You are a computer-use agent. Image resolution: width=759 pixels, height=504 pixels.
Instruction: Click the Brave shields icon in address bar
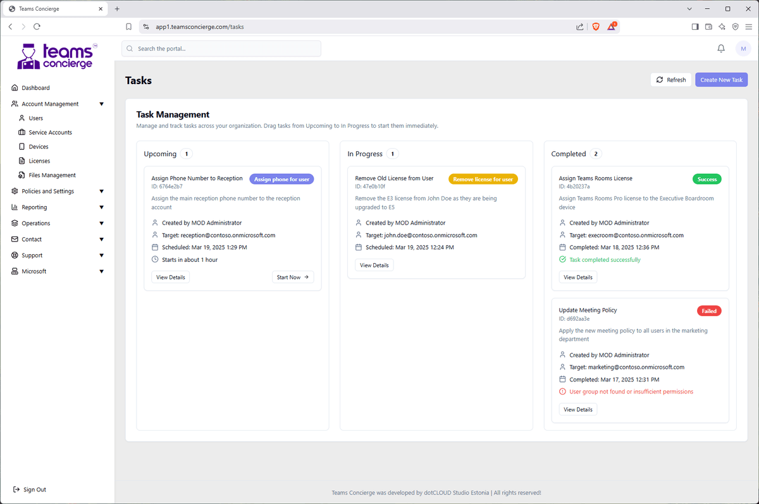[595, 27]
